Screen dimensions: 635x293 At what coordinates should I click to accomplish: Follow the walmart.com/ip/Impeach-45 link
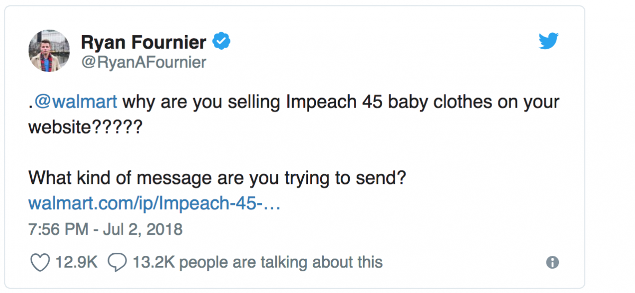[x=153, y=203]
